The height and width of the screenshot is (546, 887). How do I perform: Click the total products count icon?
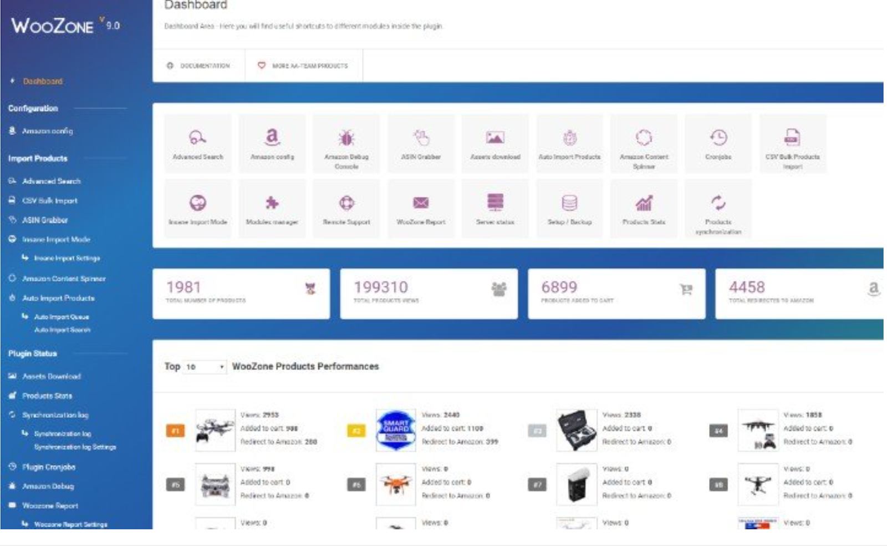click(x=310, y=289)
